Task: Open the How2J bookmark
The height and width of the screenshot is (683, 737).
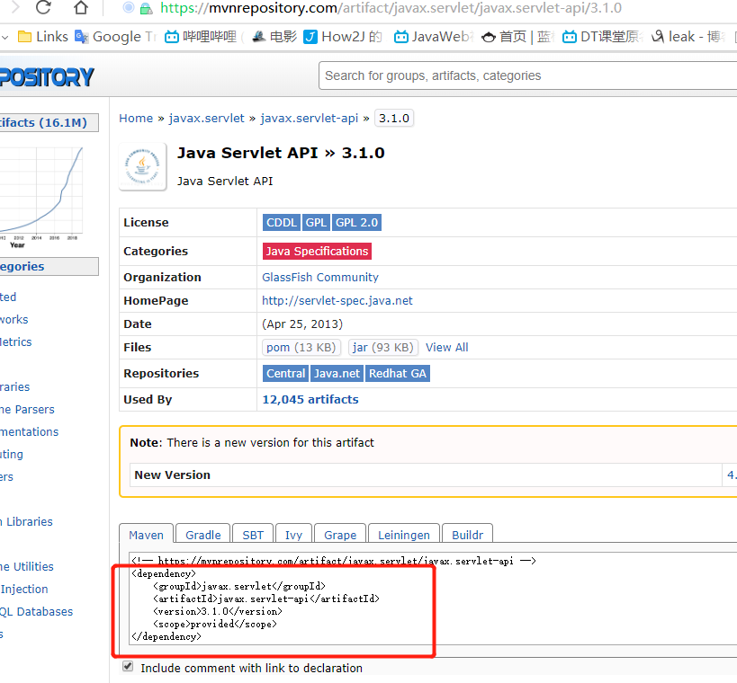Action: 343,37
